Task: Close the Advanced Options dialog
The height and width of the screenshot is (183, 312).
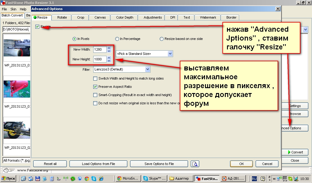Action: pyautogui.click(x=278, y=9)
